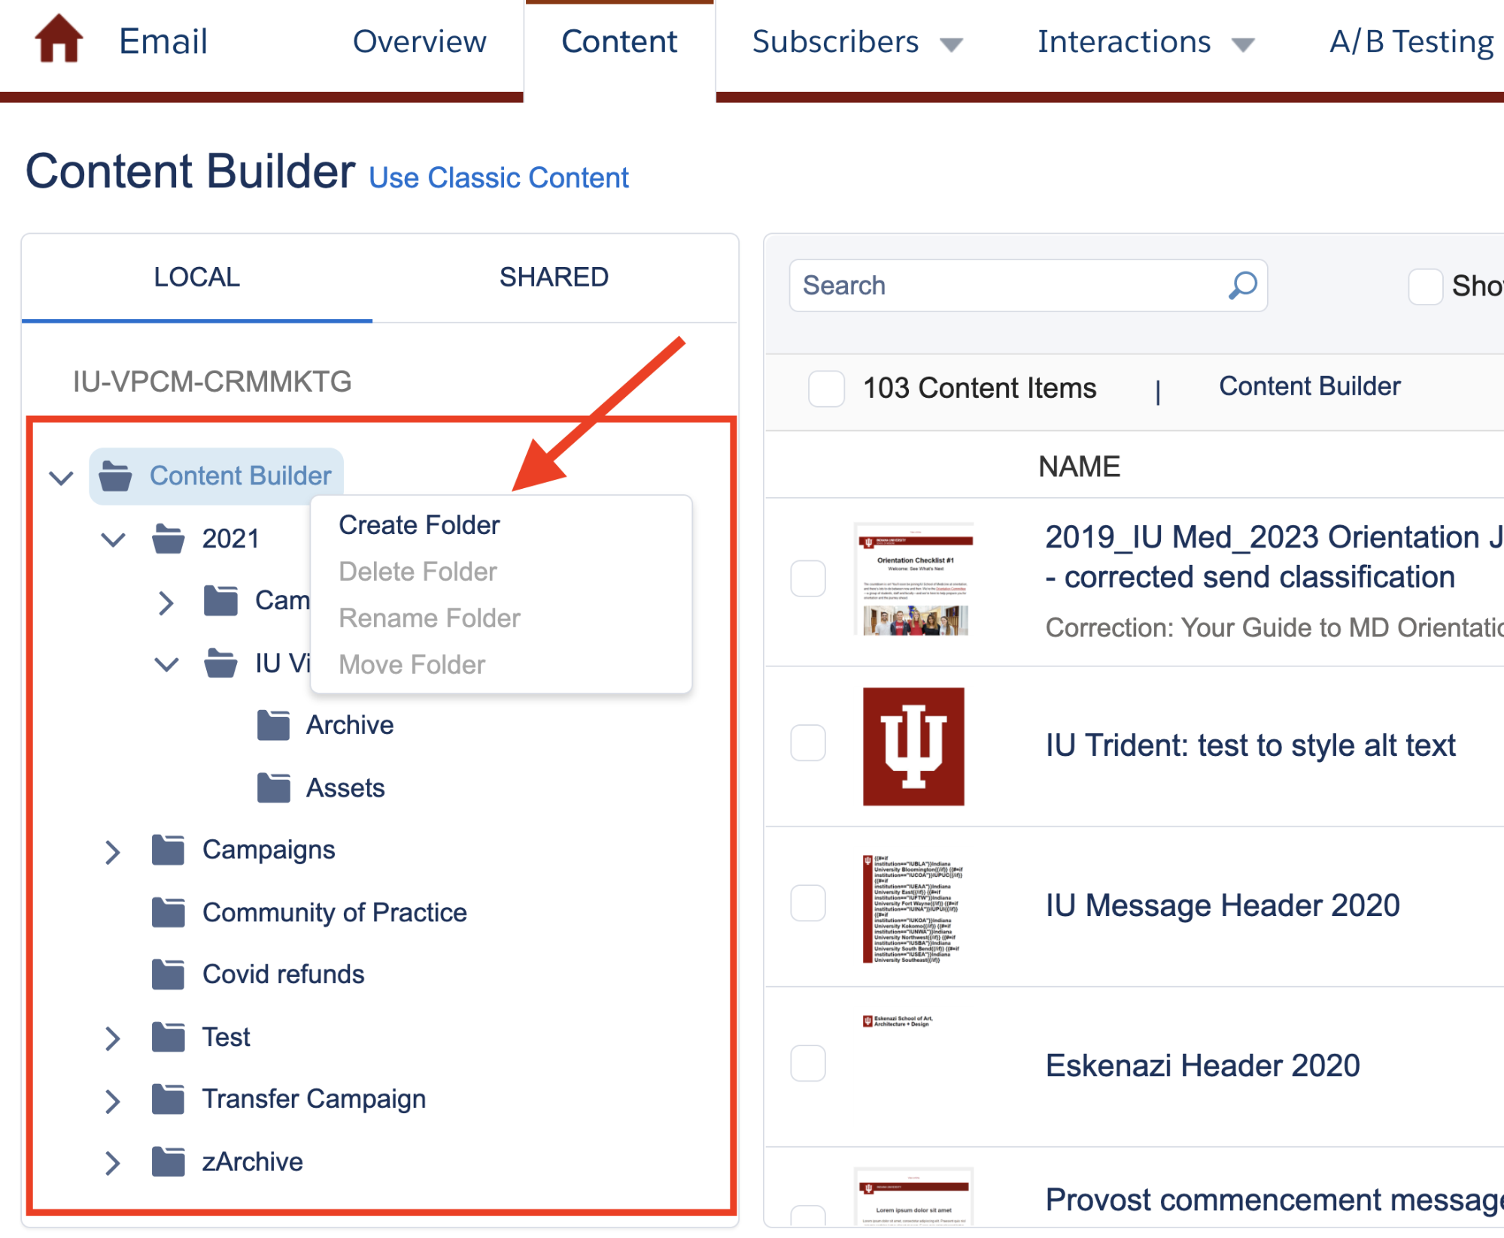Click the search magnifier icon

click(1242, 286)
